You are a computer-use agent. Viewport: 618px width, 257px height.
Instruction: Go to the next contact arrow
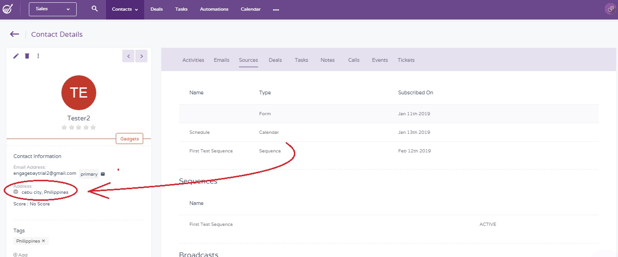141,56
